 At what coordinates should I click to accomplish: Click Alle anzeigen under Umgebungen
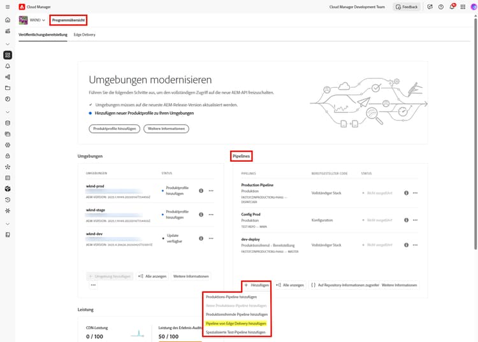pos(152,276)
